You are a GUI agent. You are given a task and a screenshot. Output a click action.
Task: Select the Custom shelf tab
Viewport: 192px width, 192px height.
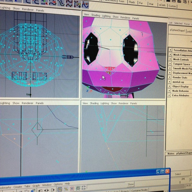point(172,6)
